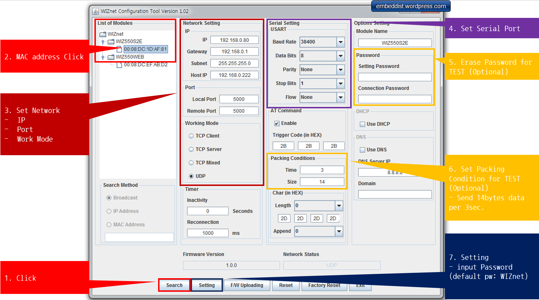Click the Gateway field 192.168.0.1
The width and height of the screenshot is (539, 300).
[235, 51]
